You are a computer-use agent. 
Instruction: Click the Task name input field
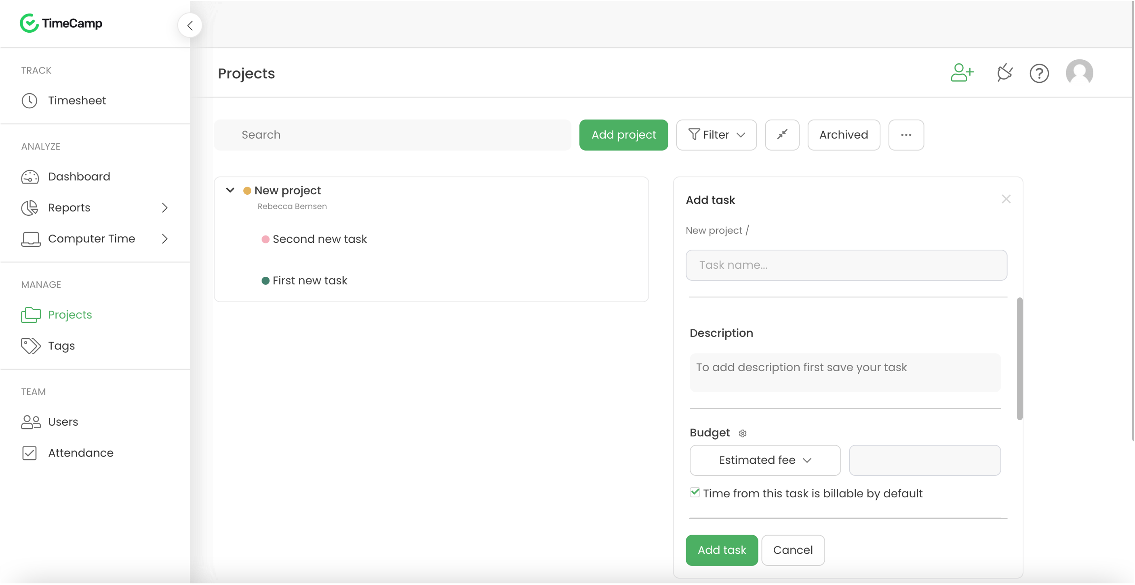point(846,265)
